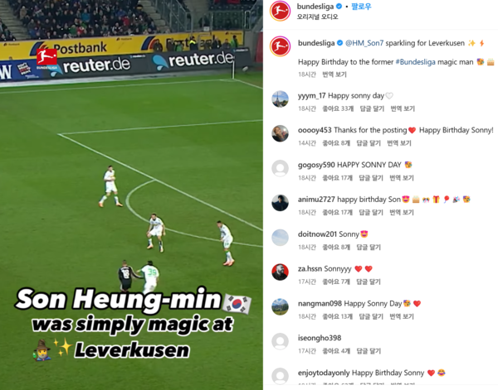Open ooooy453's profile avatar
Image resolution: width=498 pixels, height=390 pixels.
click(x=280, y=133)
